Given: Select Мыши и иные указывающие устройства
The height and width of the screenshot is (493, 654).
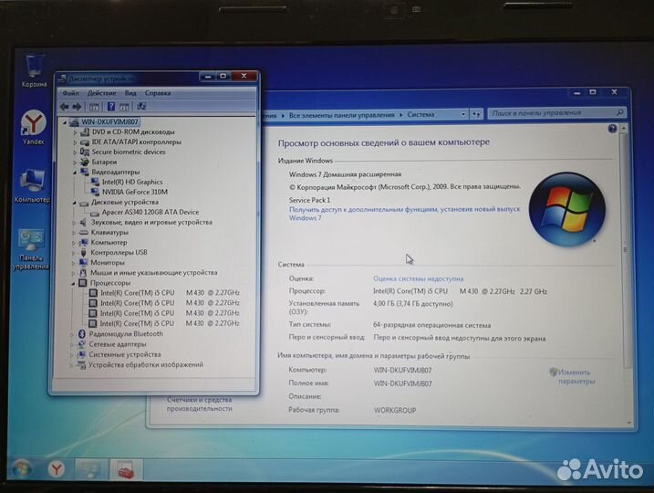Looking at the screenshot, I should click(154, 273).
